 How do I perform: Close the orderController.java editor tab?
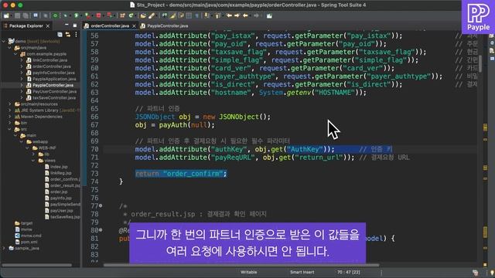(x=134, y=25)
